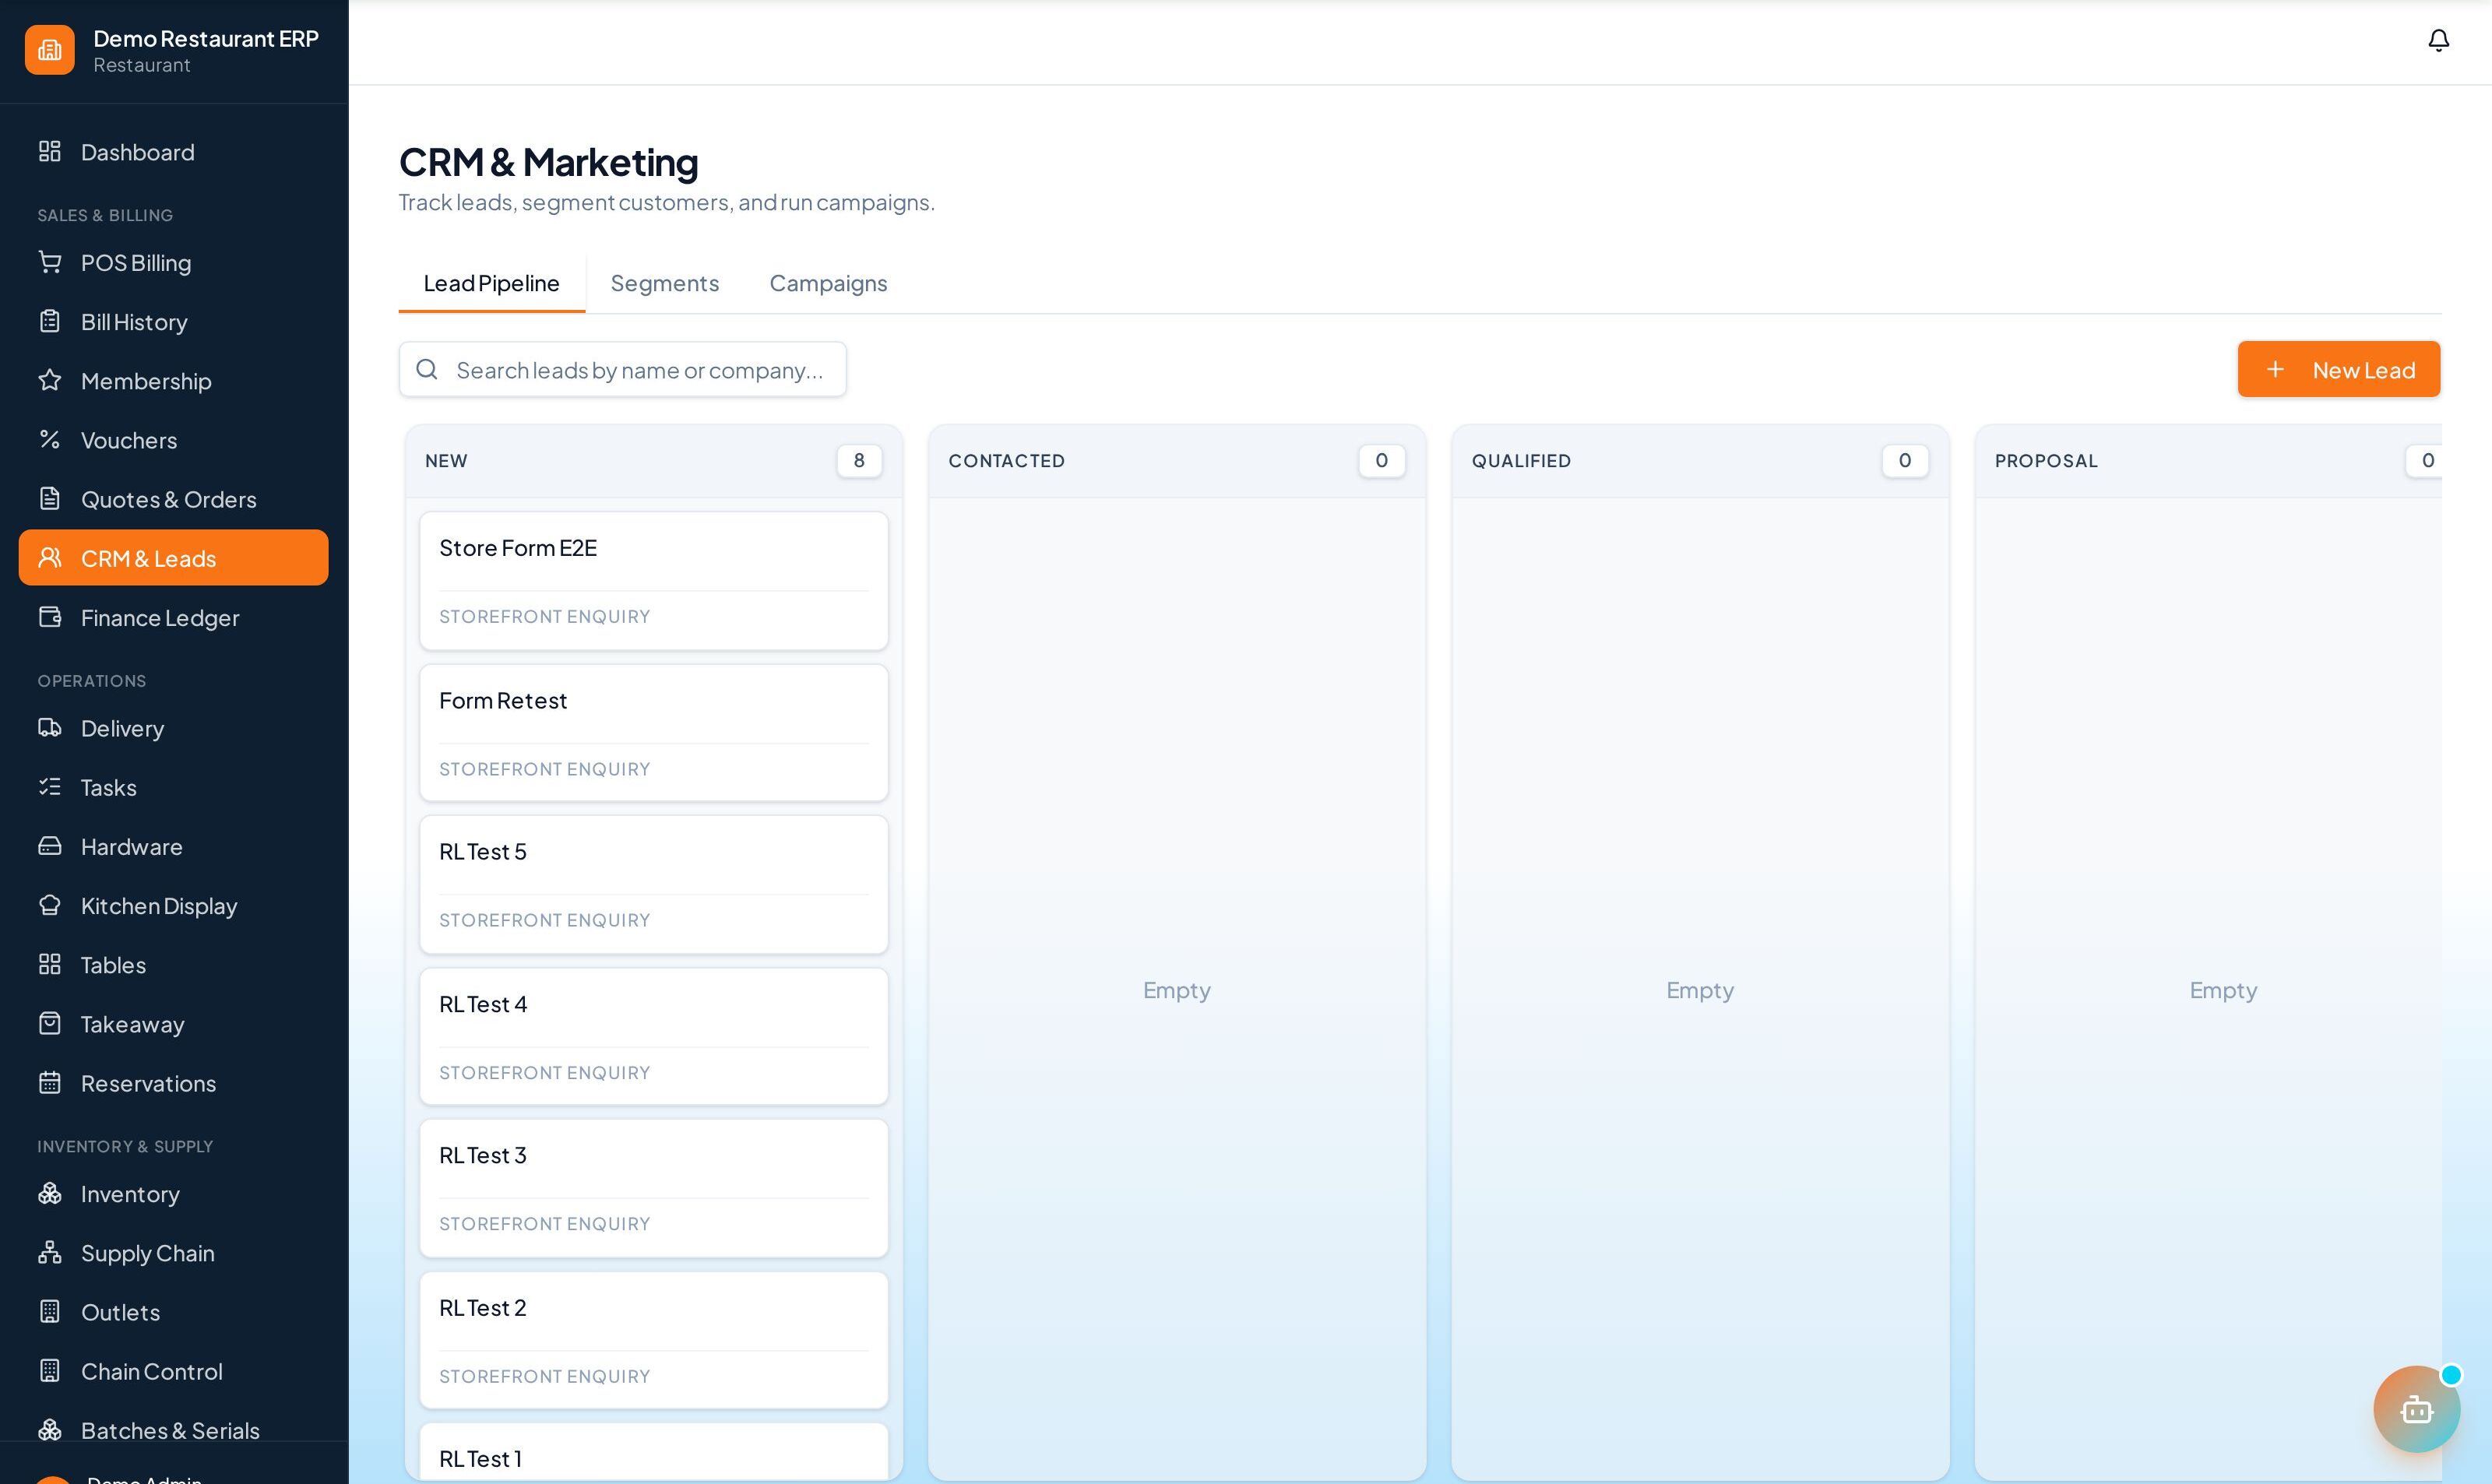Click the POS Billing cart icon
The image size is (2492, 1484).
(50, 262)
